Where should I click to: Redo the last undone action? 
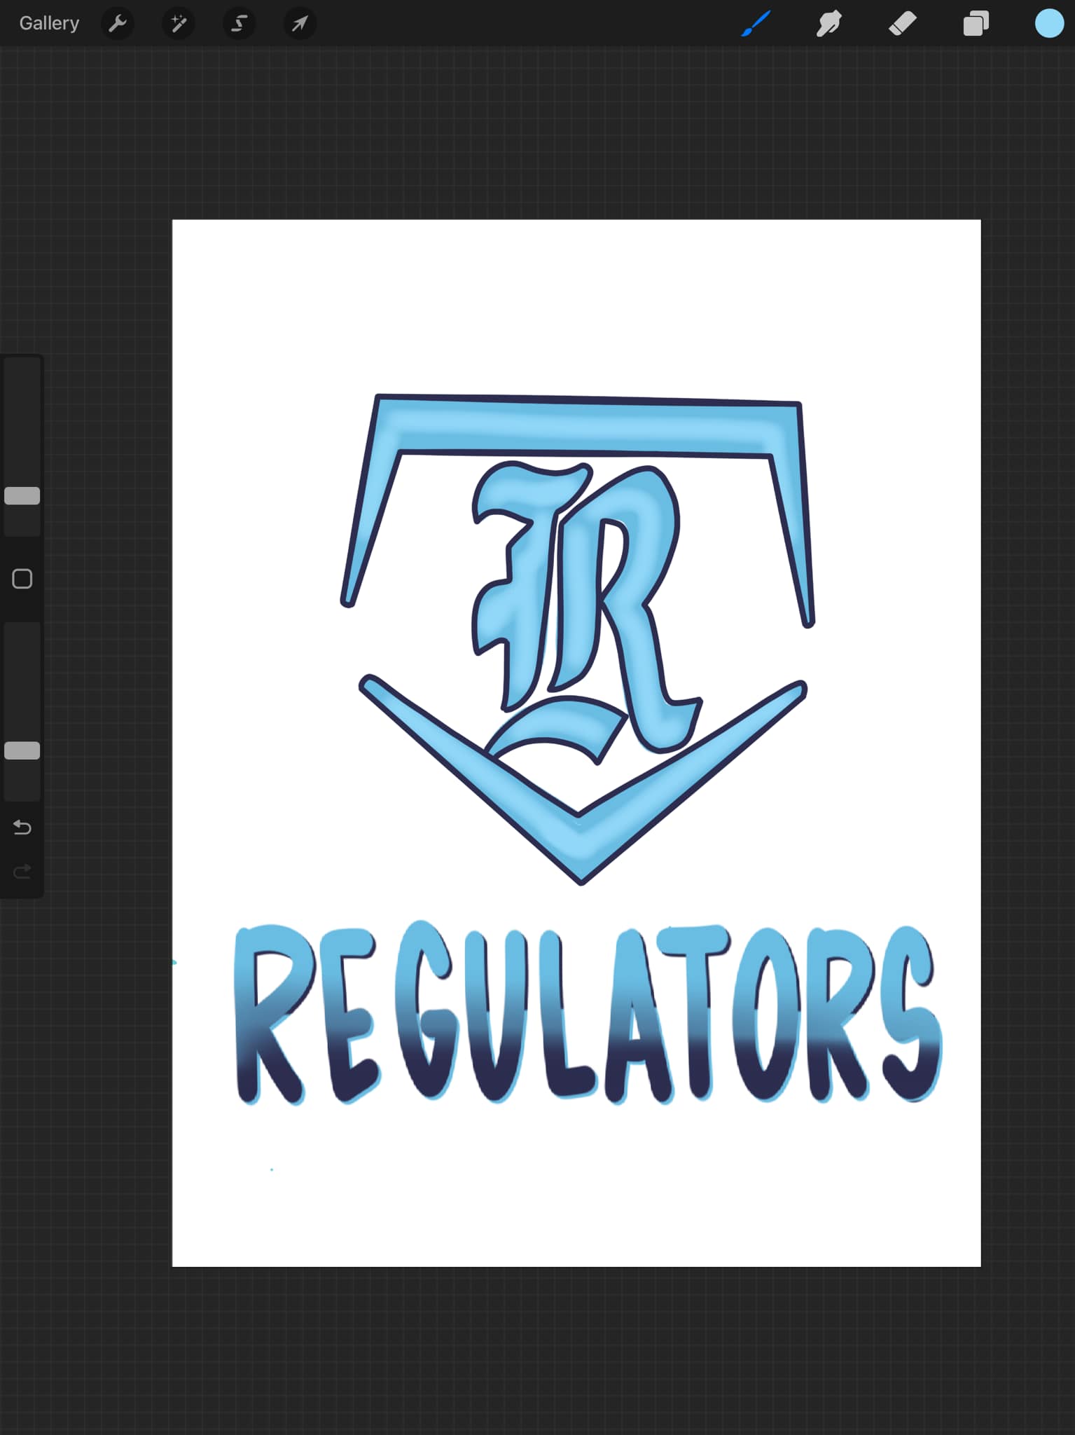[x=22, y=872]
